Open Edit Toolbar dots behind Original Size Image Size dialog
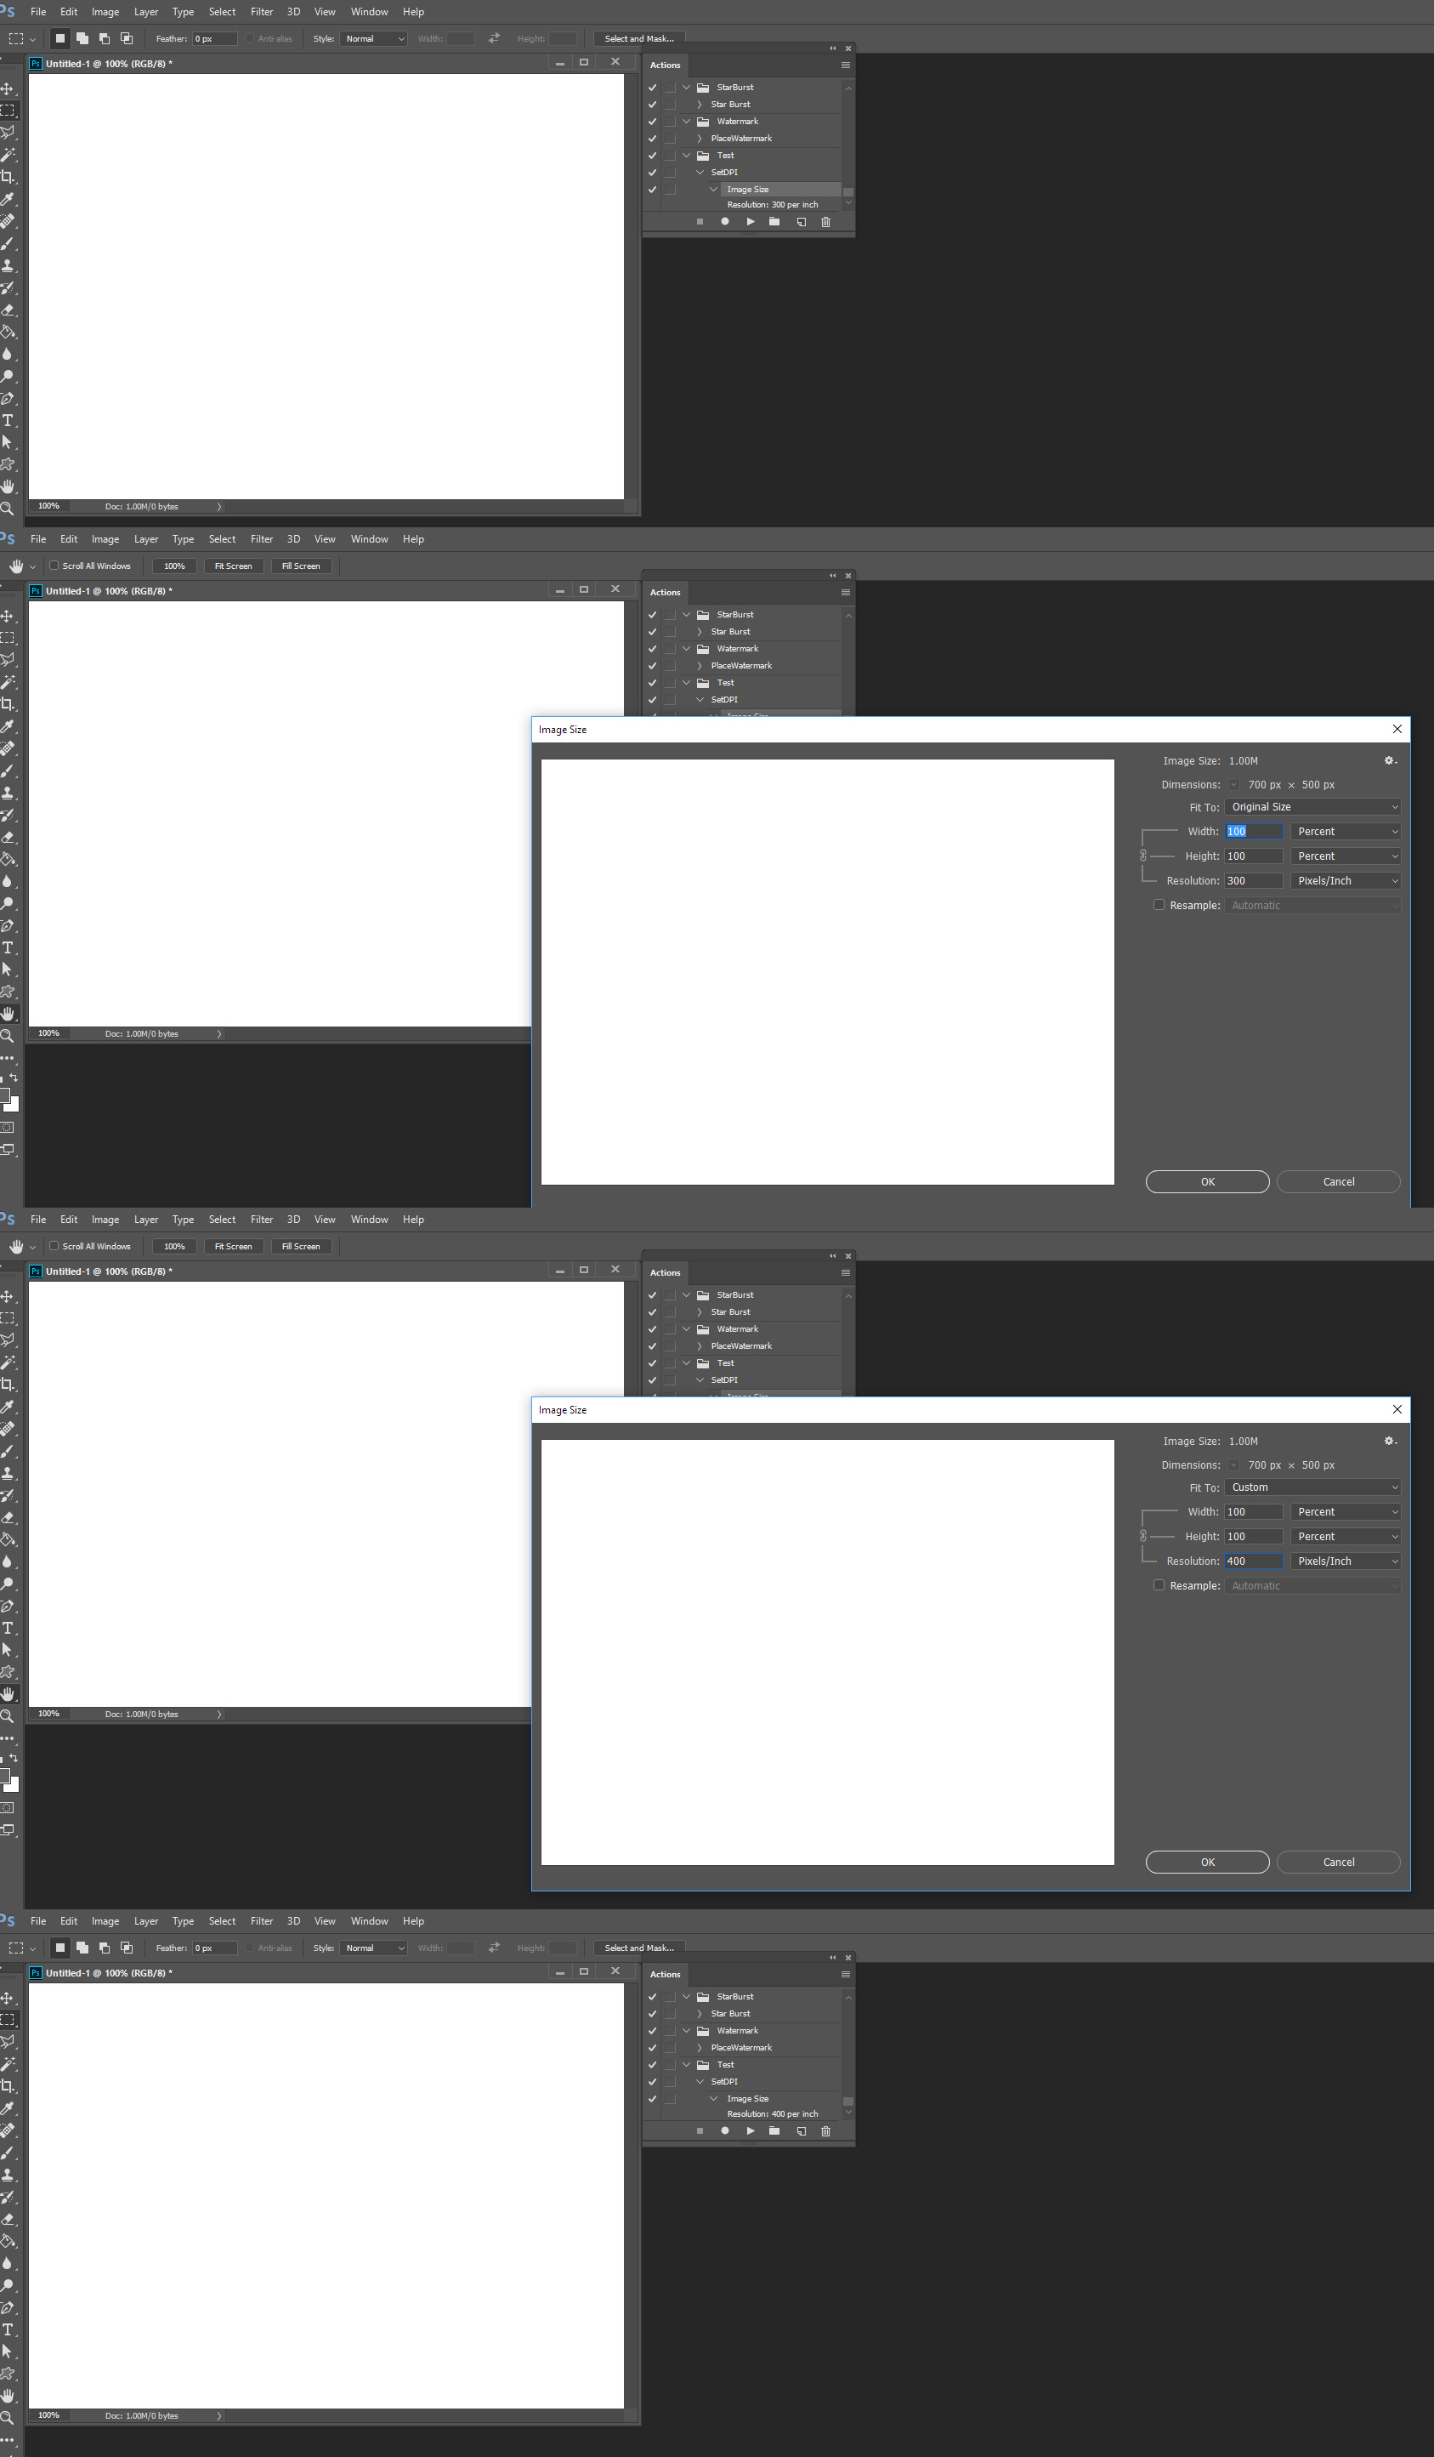This screenshot has width=1434, height=2457. [8, 1058]
